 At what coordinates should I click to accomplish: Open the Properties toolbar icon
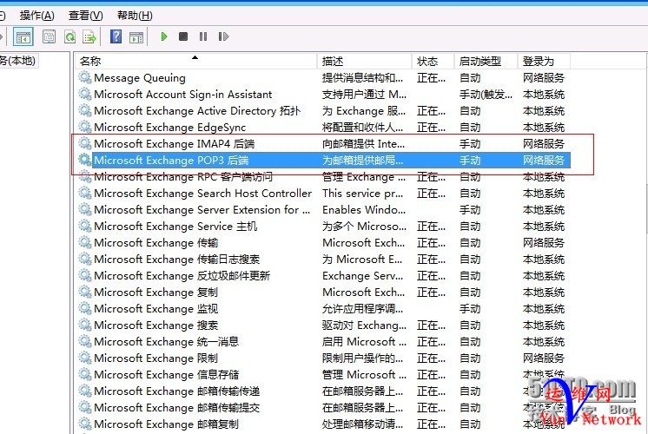[50, 36]
